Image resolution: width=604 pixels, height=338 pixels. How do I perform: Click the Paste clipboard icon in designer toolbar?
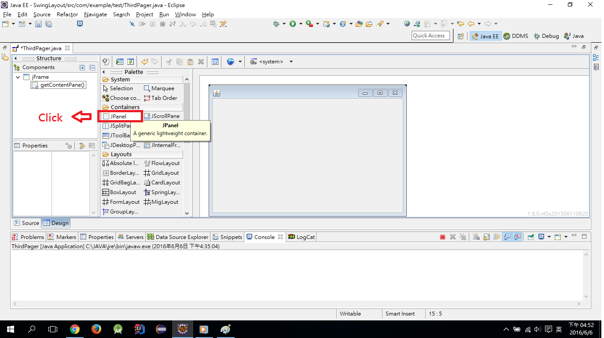click(x=190, y=62)
